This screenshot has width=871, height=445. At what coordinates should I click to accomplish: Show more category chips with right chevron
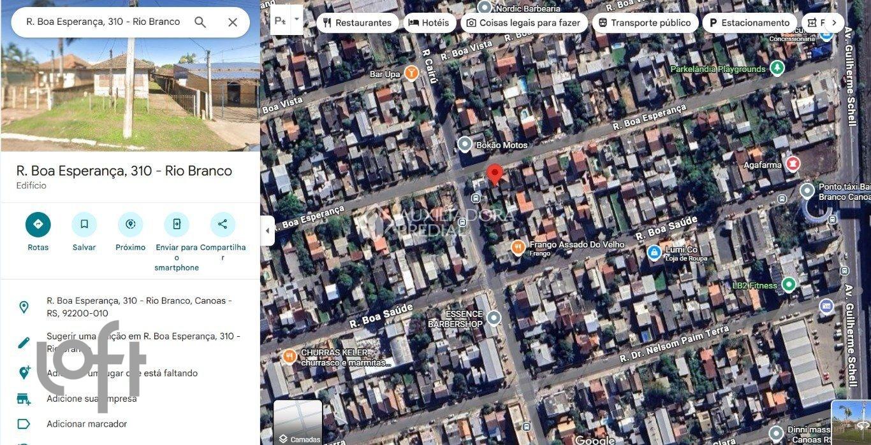[x=833, y=23]
